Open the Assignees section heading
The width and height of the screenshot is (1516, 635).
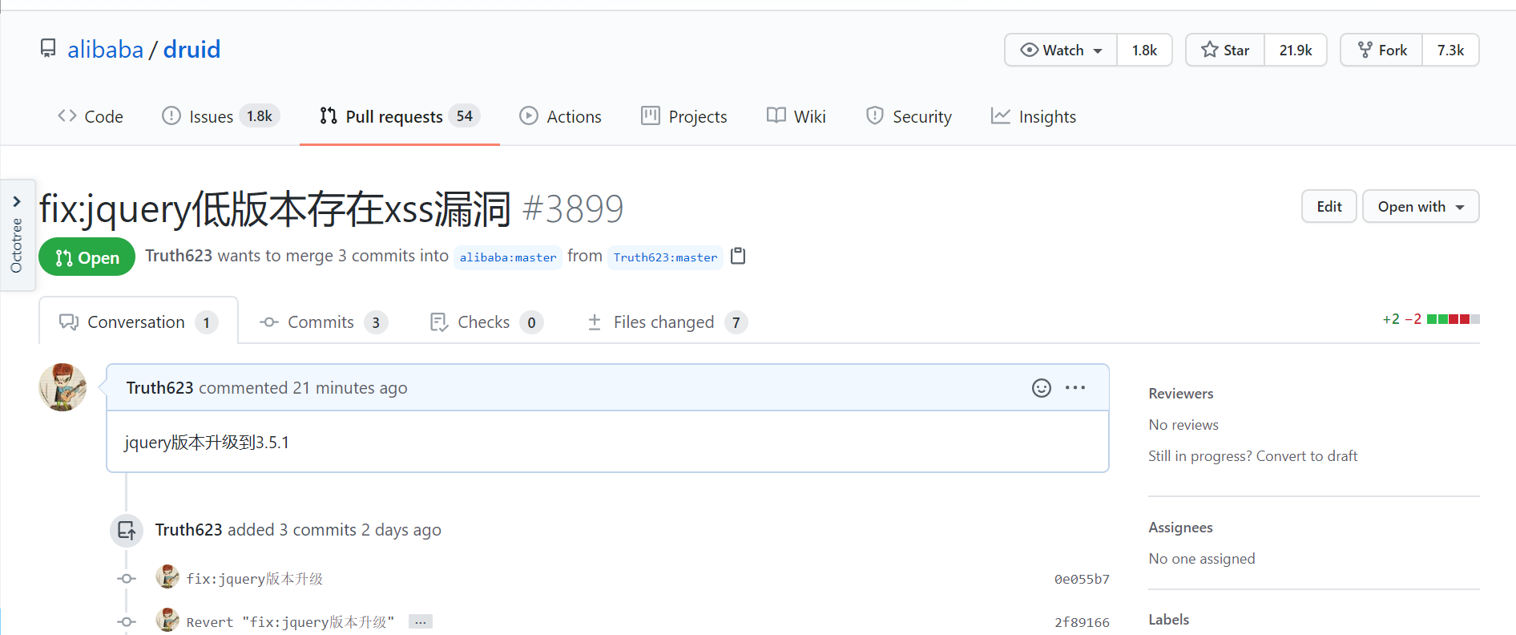1180,528
